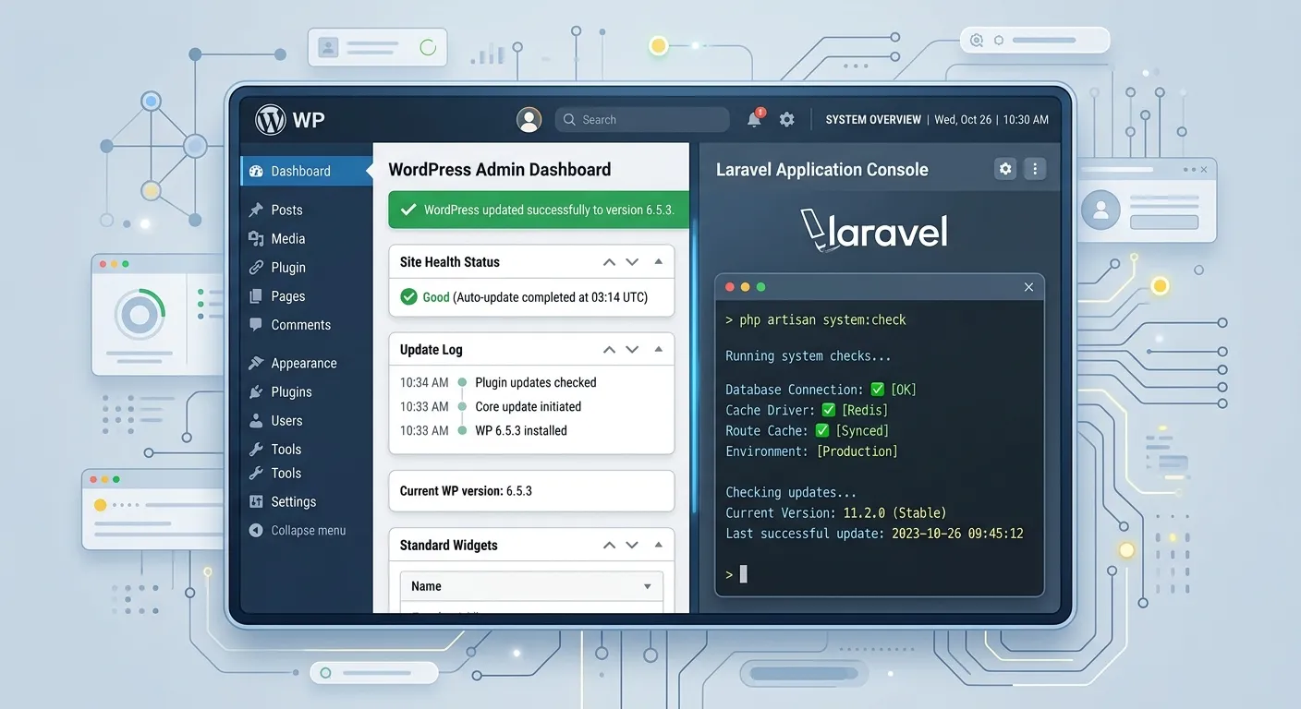Click the green checkmark in the success banner
The image size is (1301, 709).
click(x=407, y=210)
